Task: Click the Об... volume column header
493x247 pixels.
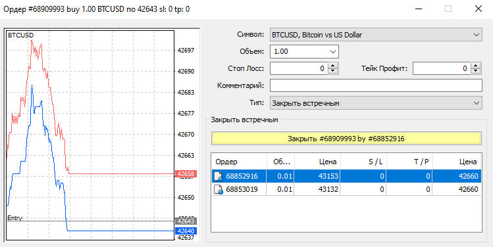Action: tap(281, 162)
